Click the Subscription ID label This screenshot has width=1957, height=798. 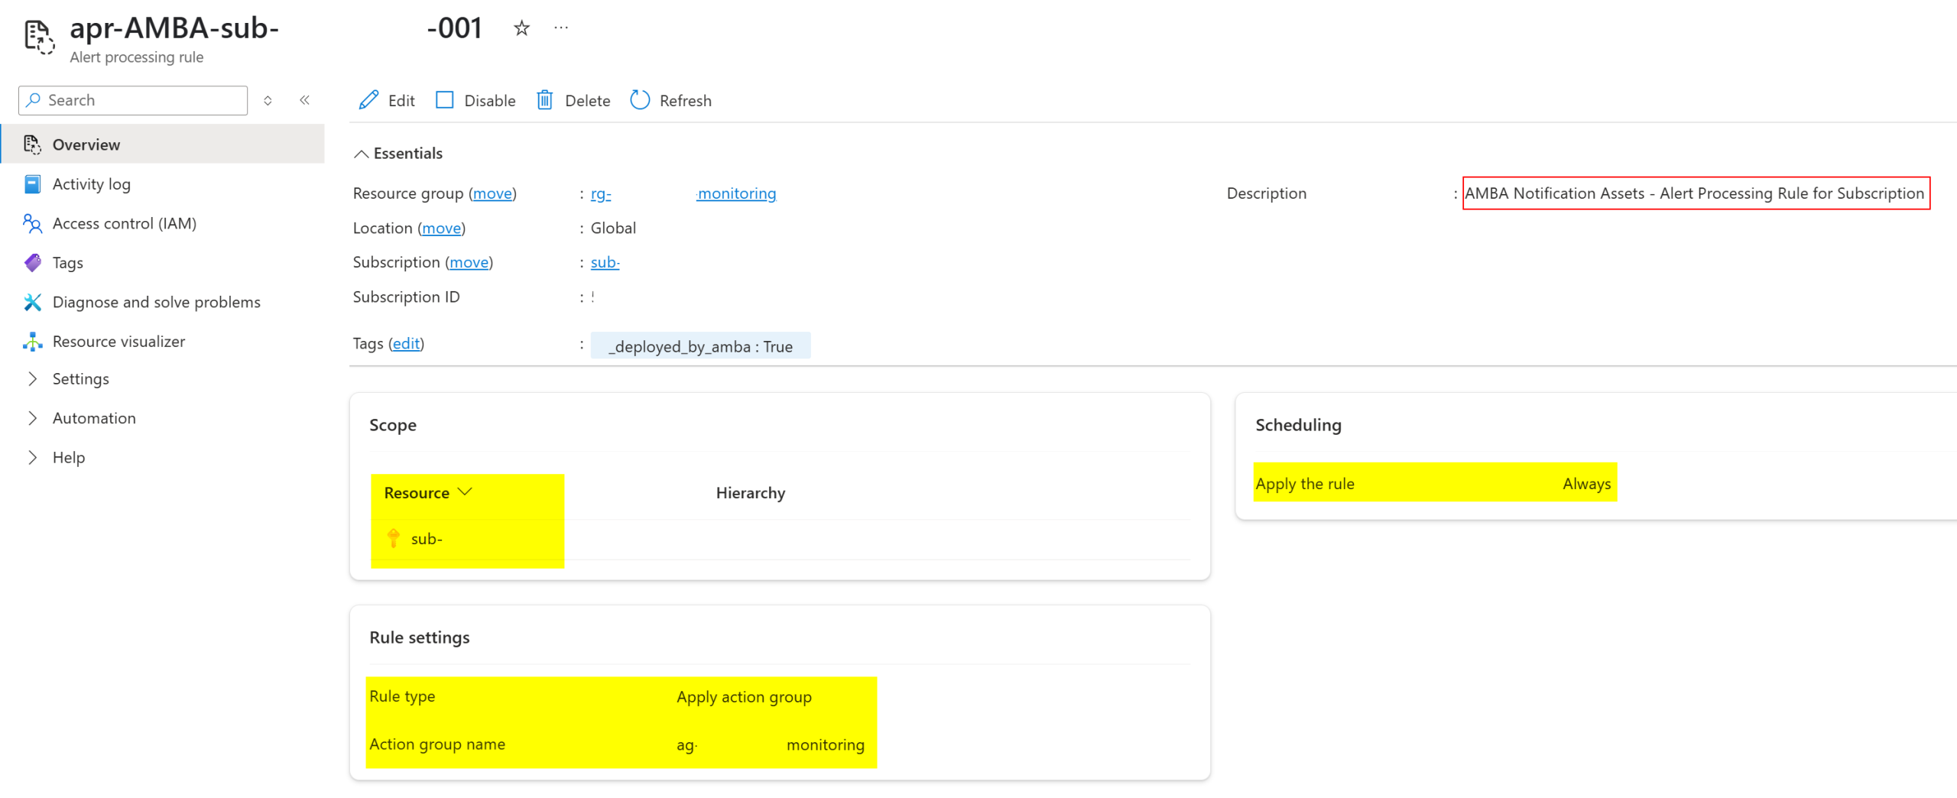coord(406,297)
